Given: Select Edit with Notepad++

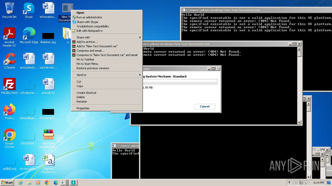Looking at the screenshot, I should coord(107,31).
